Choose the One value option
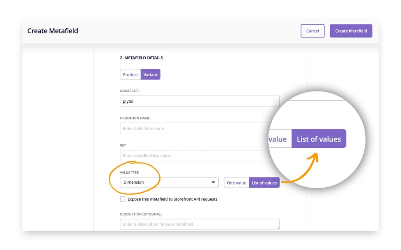 [x=237, y=183]
